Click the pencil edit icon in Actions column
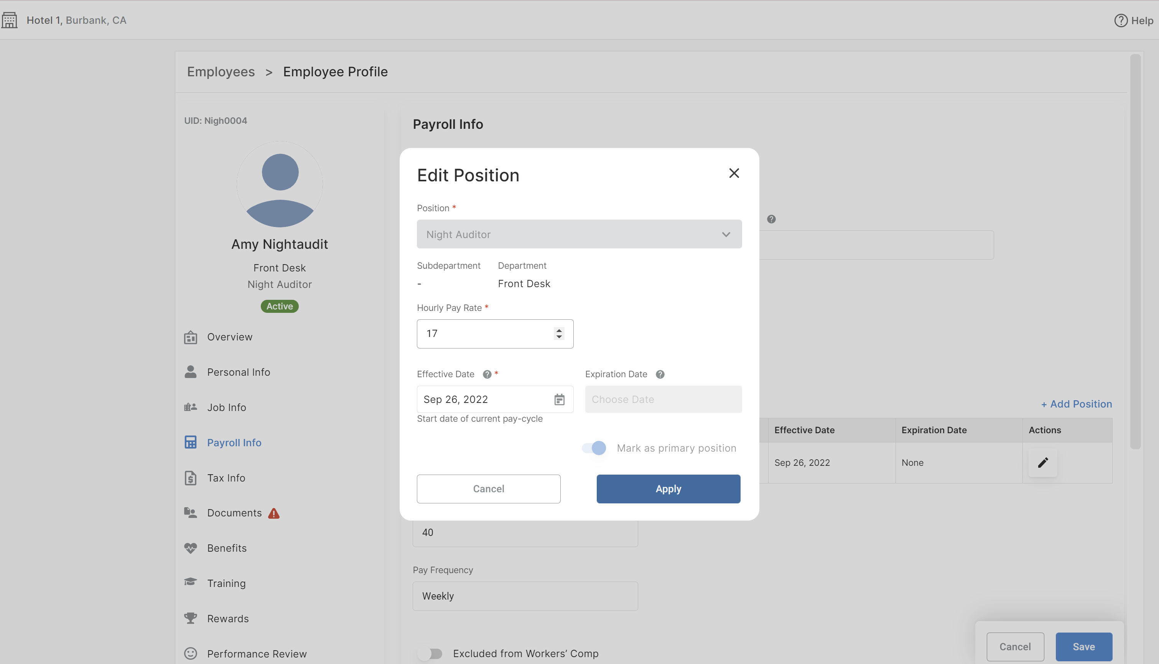1159x664 pixels. [1043, 462]
